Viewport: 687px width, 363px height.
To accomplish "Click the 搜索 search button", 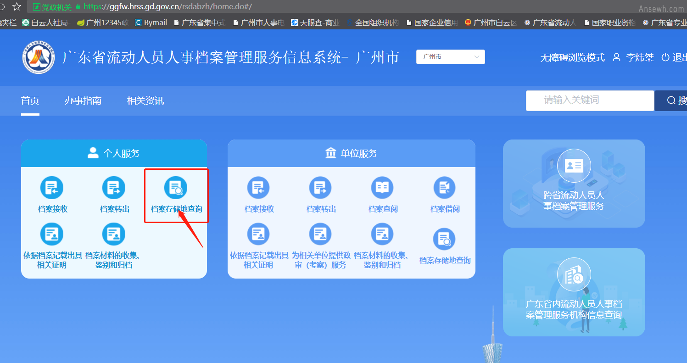I will point(670,101).
